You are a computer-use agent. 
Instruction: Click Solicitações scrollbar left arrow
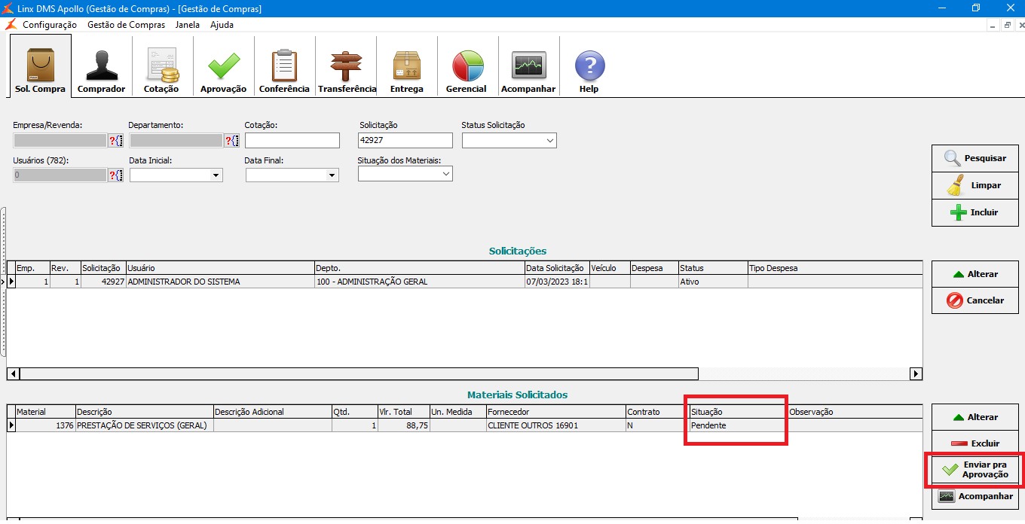[14, 373]
